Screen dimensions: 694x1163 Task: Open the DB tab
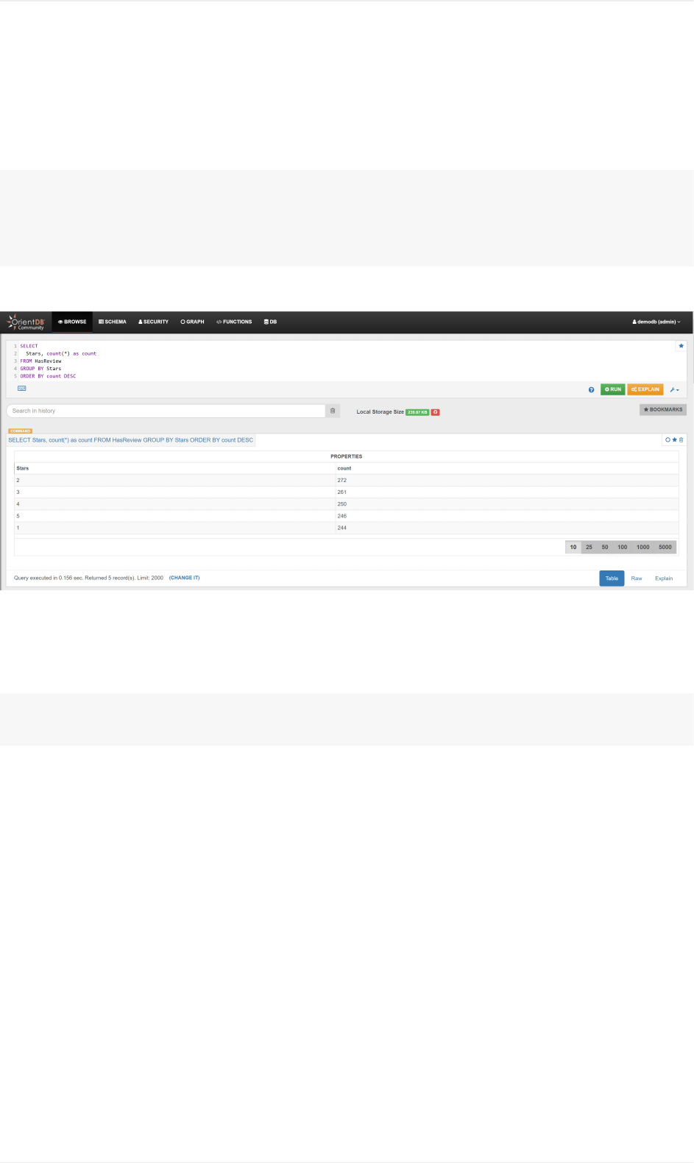(x=270, y=322)
